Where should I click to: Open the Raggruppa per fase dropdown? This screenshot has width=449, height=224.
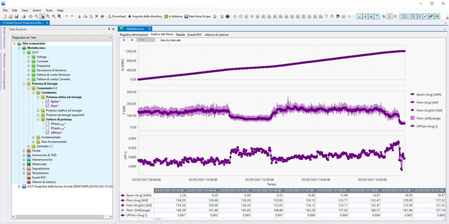[x=110, y=37]
